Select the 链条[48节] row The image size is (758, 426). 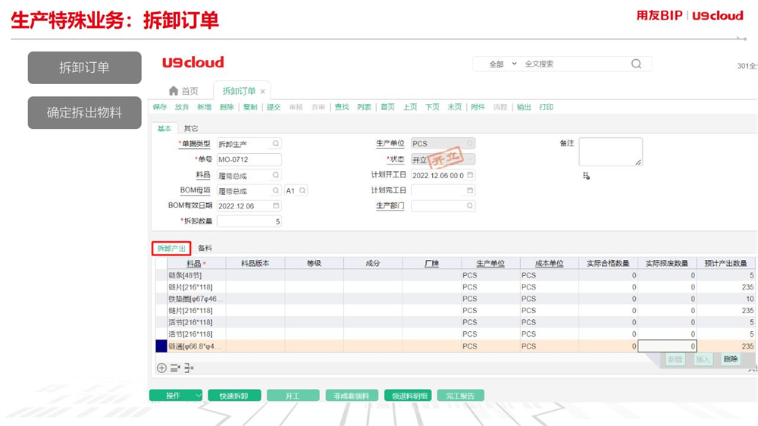454,276
